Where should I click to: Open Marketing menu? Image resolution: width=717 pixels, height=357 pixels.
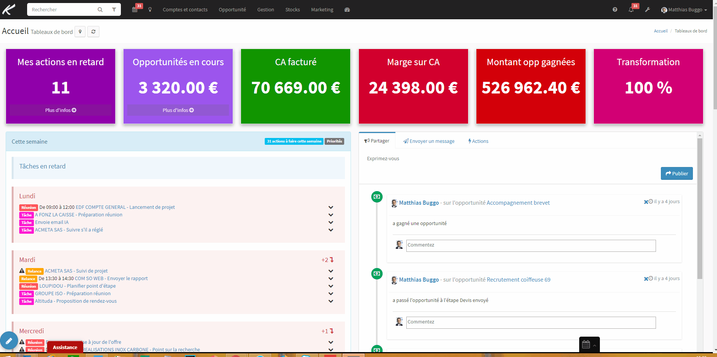(x=322, y=10)
